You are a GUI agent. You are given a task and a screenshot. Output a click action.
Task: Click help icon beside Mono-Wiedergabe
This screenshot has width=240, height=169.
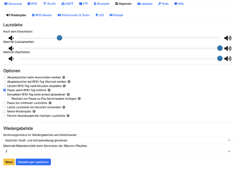click(34, 112)
